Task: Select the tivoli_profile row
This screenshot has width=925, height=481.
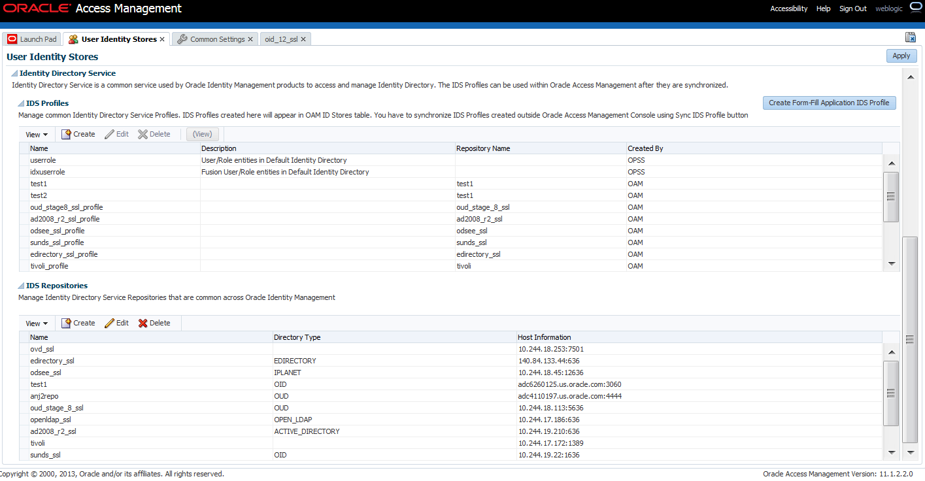Action: [x=451, y=266]
